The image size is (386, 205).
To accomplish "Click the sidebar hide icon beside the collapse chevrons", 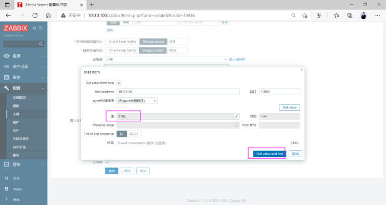I will [x=41, y=28].
